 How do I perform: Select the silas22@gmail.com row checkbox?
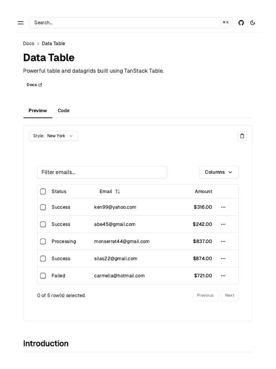[43, 258]
